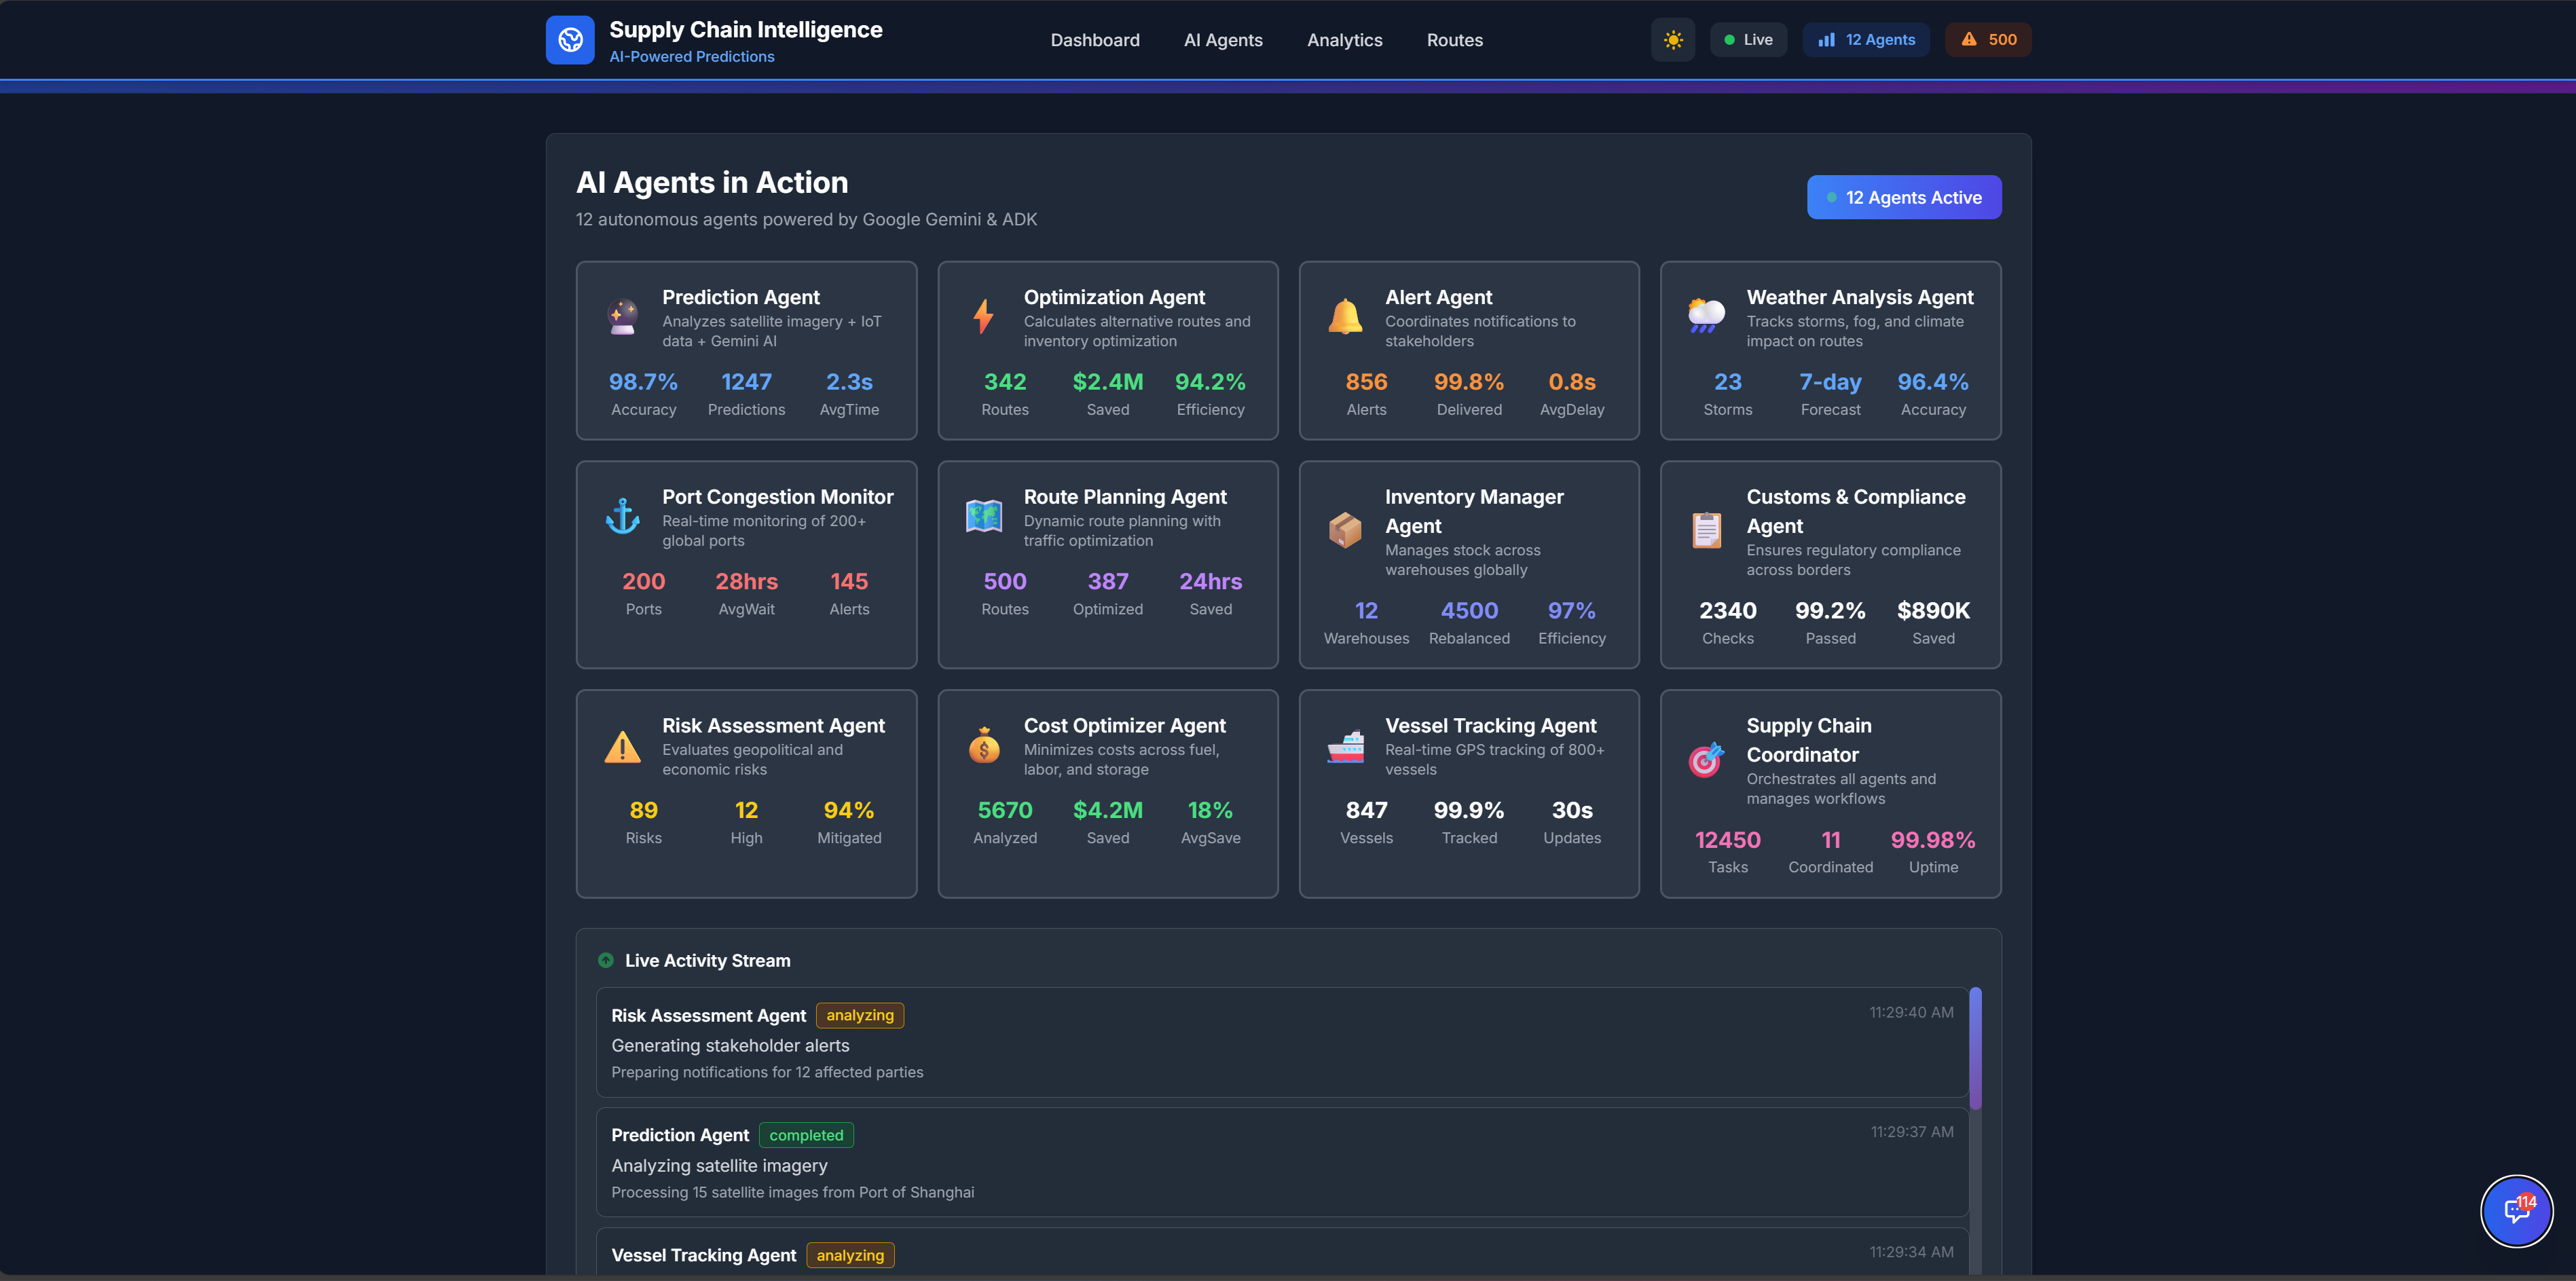The width and height of the screenshot is (2576, 1281).
Task: Click the Supply Chain Intelligence logo icon
Action: (570, 40)
